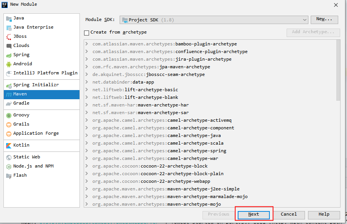Screen dimensions: 347x224
Task: Close the New Module dialog
Action: 336,5
